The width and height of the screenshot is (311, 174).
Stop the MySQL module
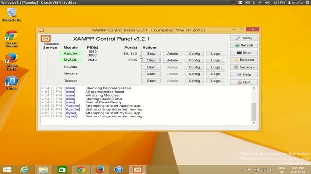click(151, 60)
